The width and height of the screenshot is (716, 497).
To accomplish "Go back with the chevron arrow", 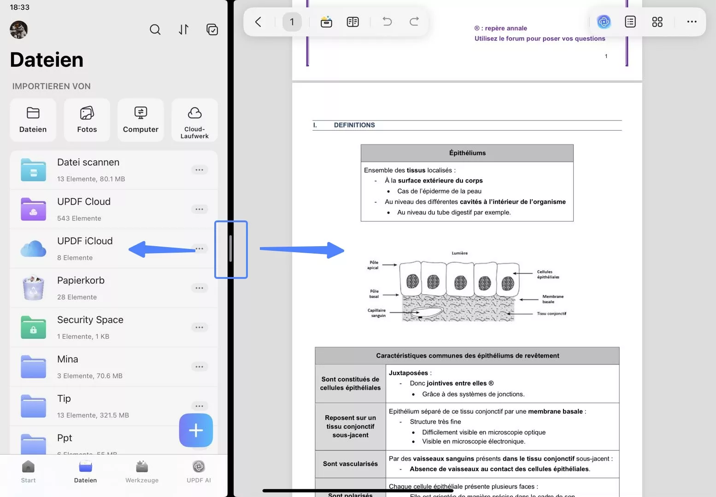I will point(258,22).
